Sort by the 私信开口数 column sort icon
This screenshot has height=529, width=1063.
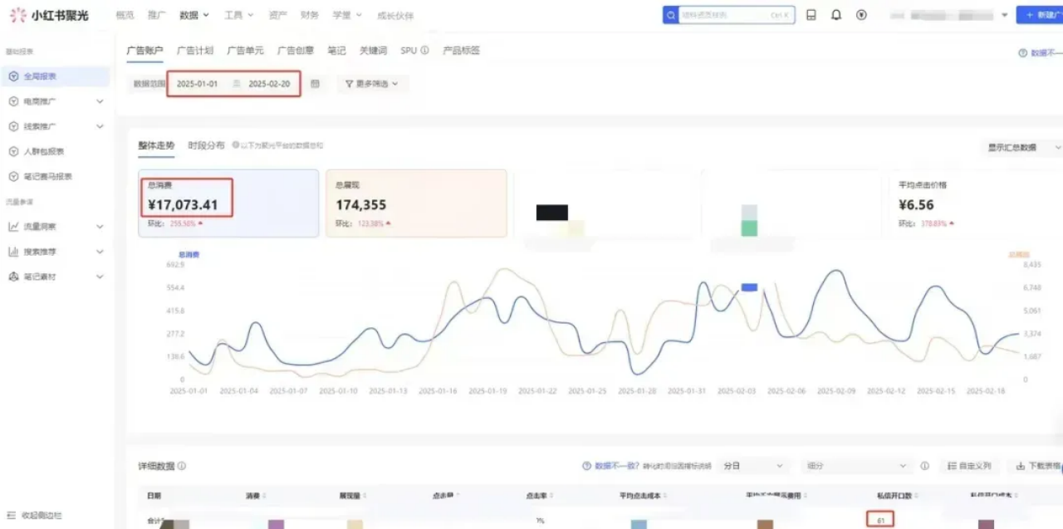click(916, 496)
